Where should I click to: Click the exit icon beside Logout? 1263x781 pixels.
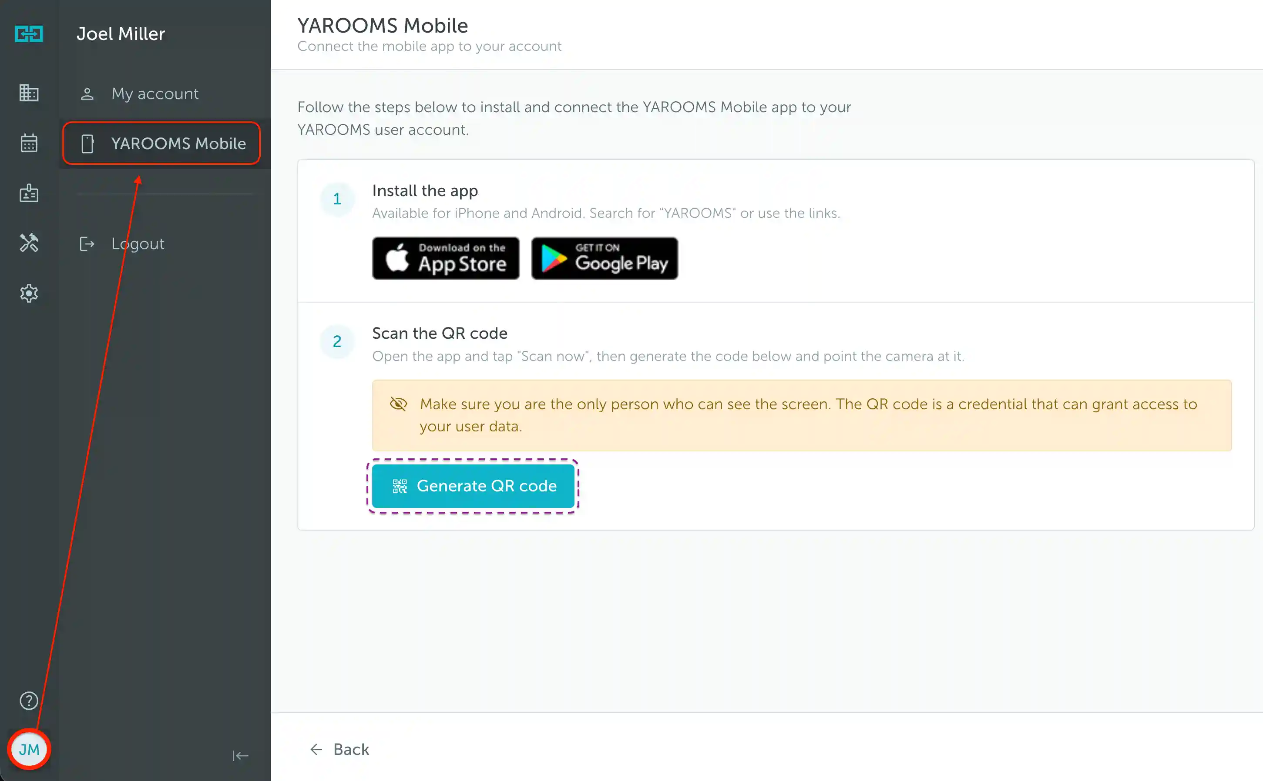click(87, 243)
